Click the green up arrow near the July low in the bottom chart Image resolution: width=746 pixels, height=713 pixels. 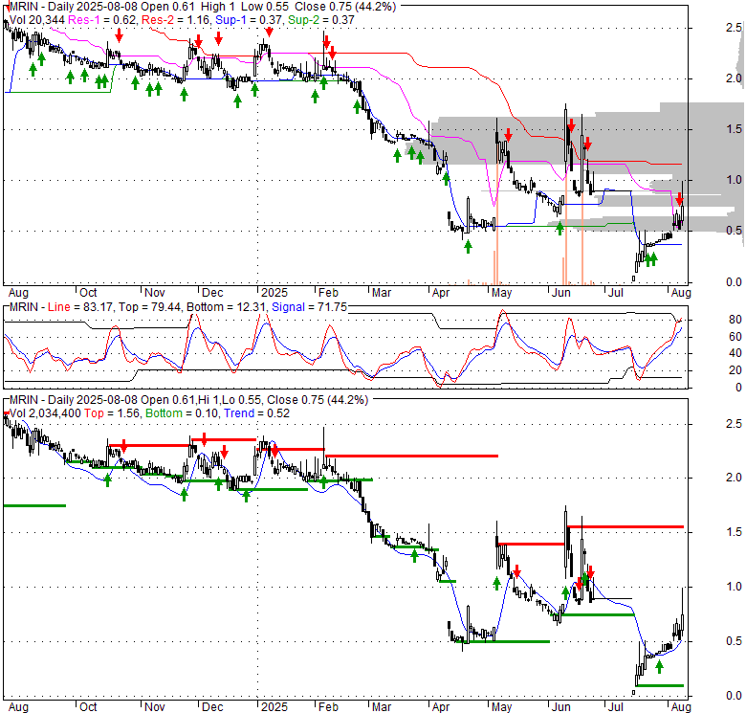point(660,666)
